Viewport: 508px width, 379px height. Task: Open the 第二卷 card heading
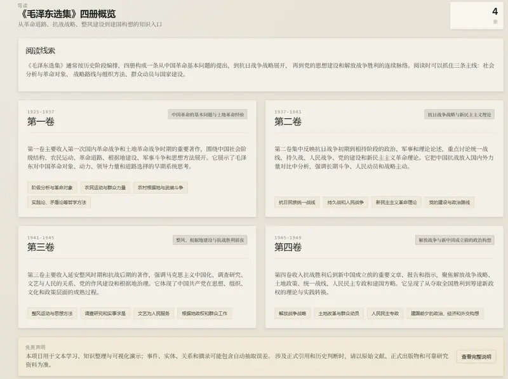(288, 122)
